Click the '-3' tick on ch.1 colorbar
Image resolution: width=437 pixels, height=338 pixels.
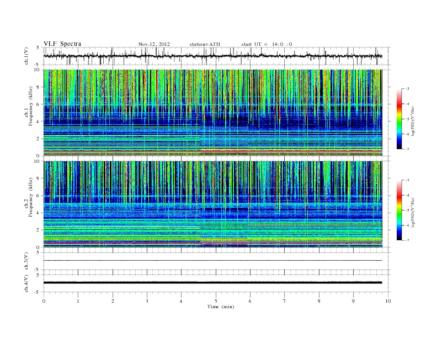coord(407,89)
